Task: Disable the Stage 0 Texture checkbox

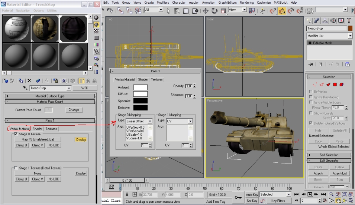Action: click(x=16, y=134)
